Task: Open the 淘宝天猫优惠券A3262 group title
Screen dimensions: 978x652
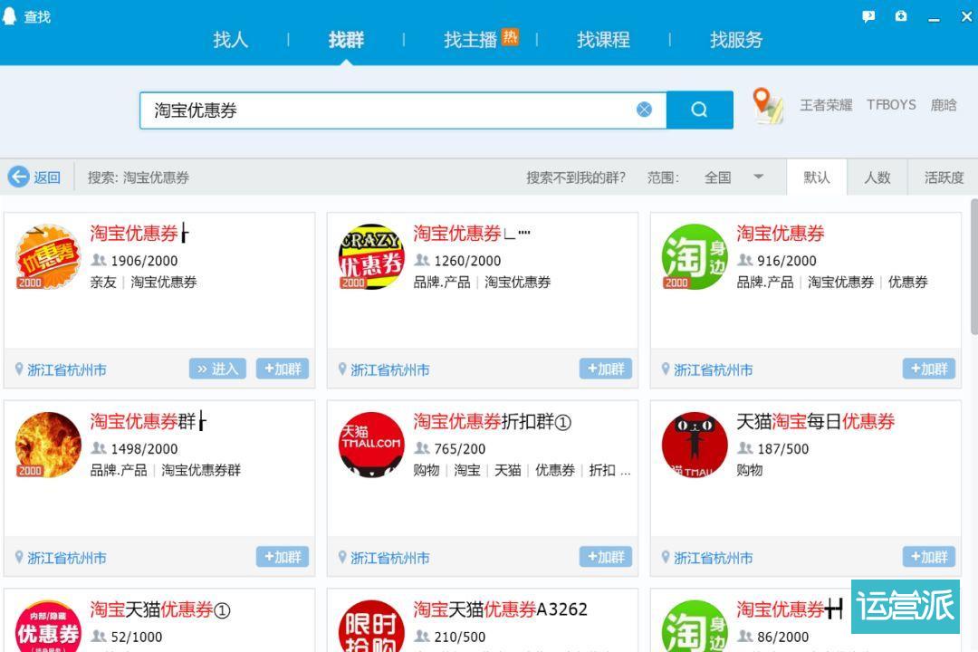Action: click(500, 609)
